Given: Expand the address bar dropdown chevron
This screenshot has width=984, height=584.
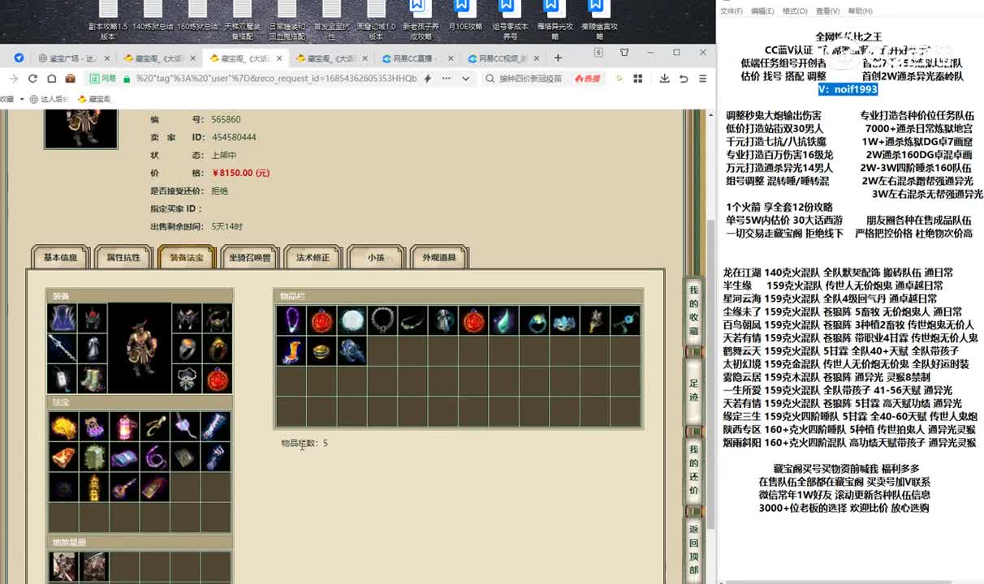Looking at the screenshot, I should [x=465, y=79].
